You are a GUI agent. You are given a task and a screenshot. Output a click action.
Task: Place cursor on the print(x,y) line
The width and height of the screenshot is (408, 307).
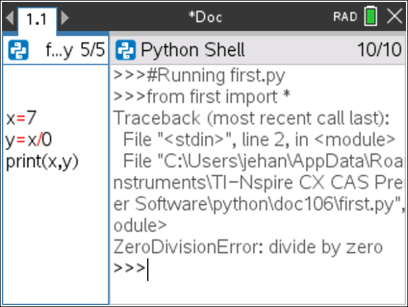42,162
